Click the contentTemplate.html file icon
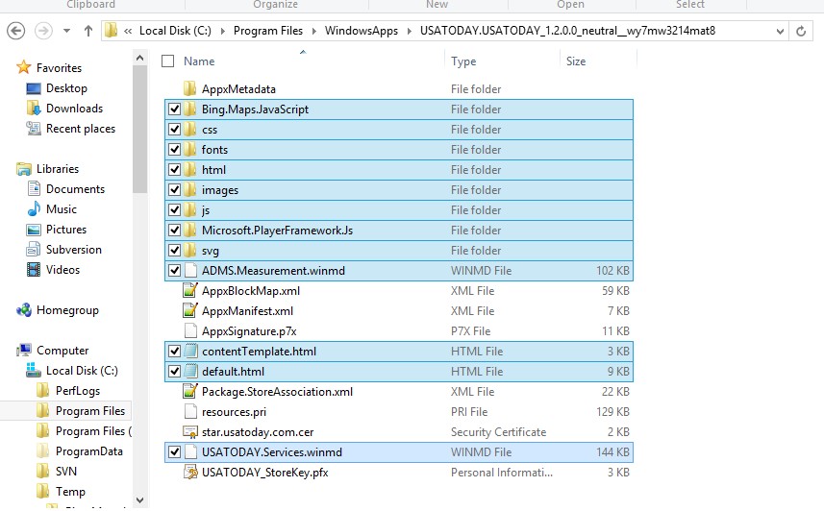The height and width of the screenshot is (511, 824). click(191, 352)
